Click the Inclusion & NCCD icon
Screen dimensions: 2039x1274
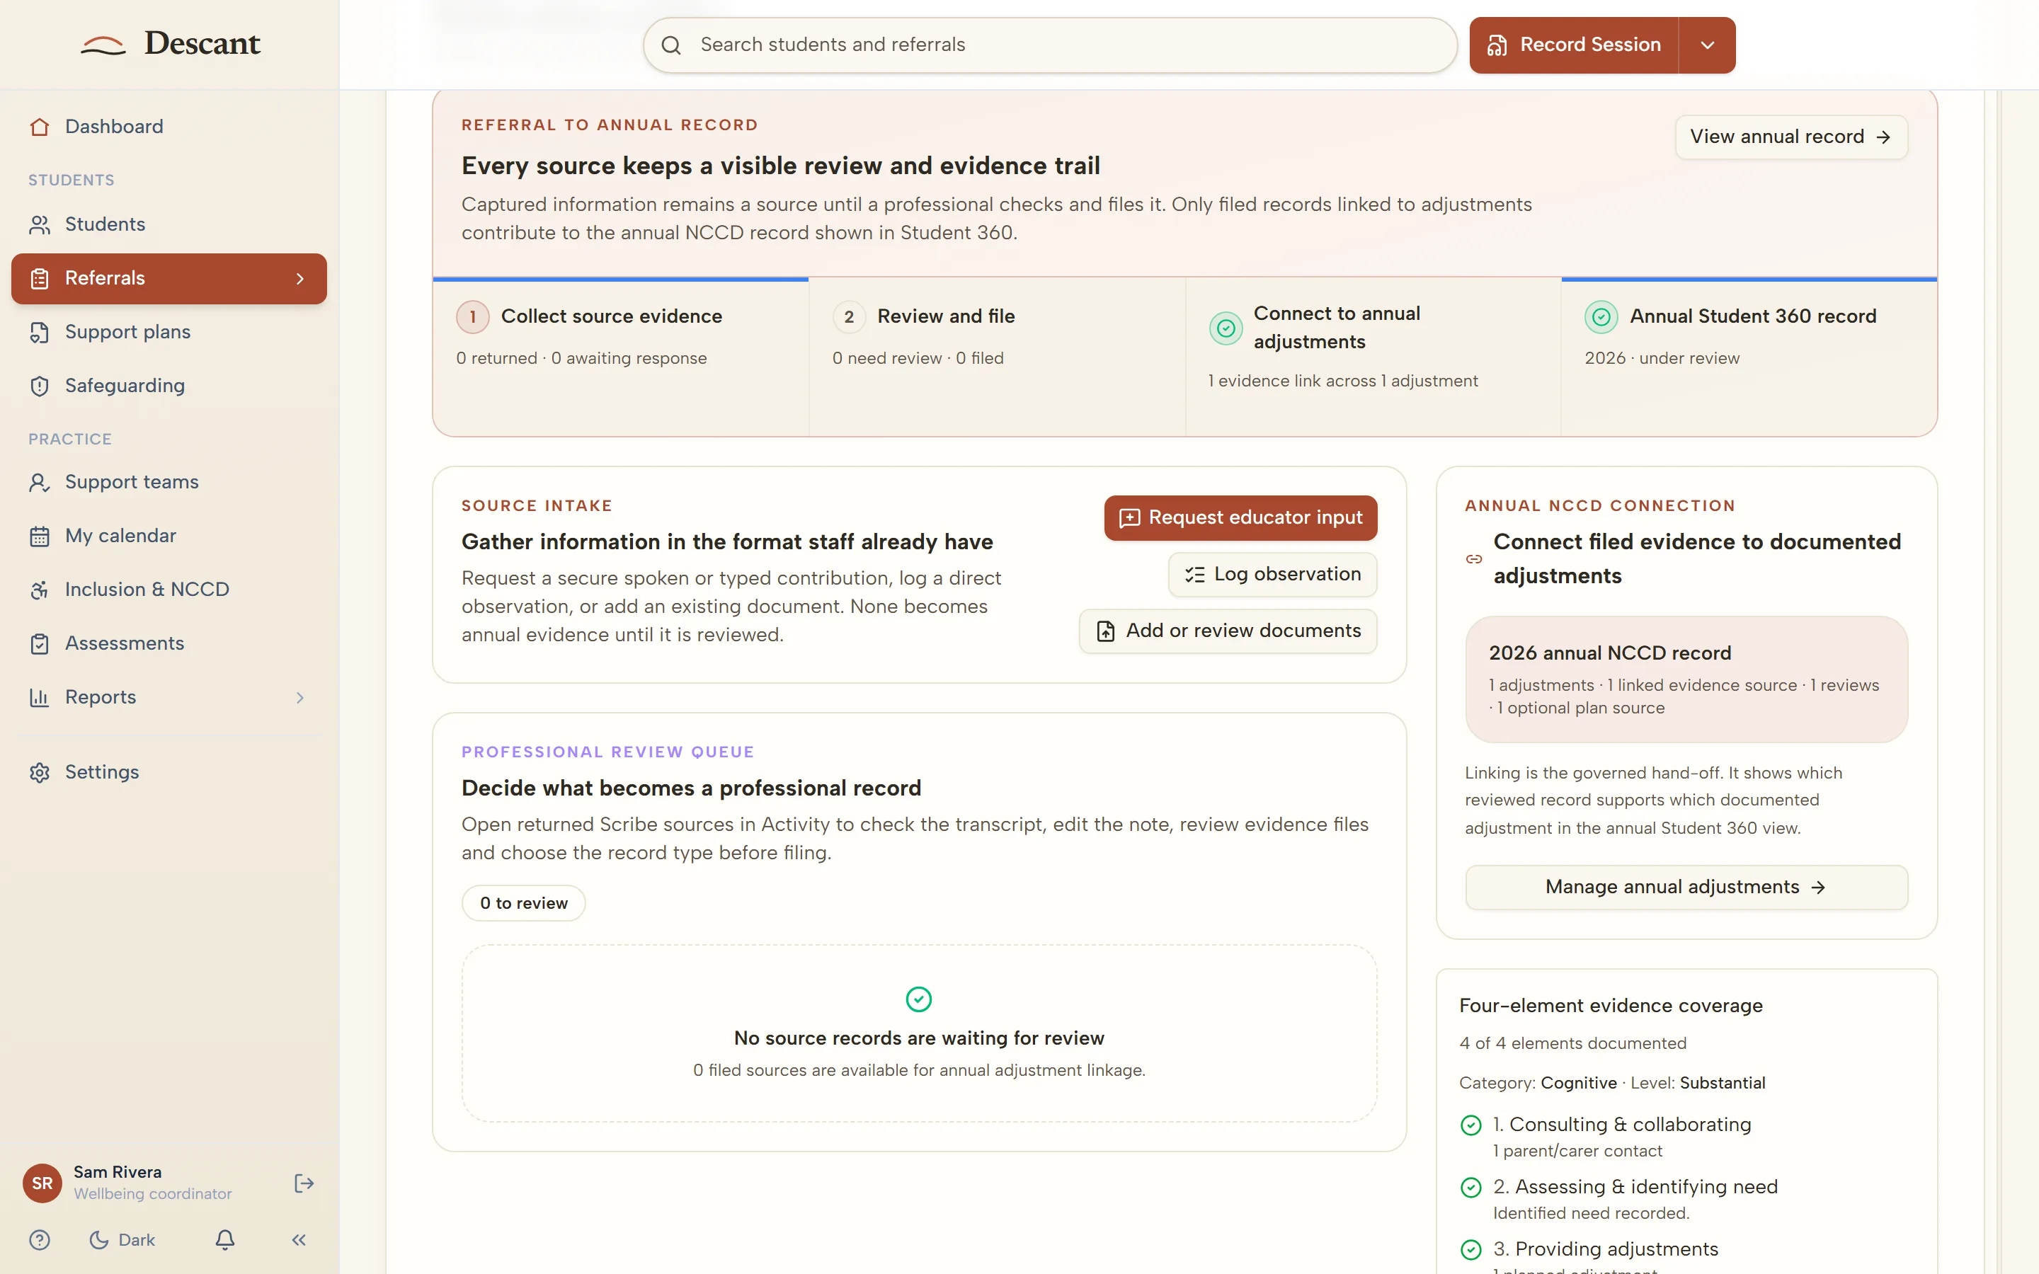pyautogui.click(x=39, y=590)
